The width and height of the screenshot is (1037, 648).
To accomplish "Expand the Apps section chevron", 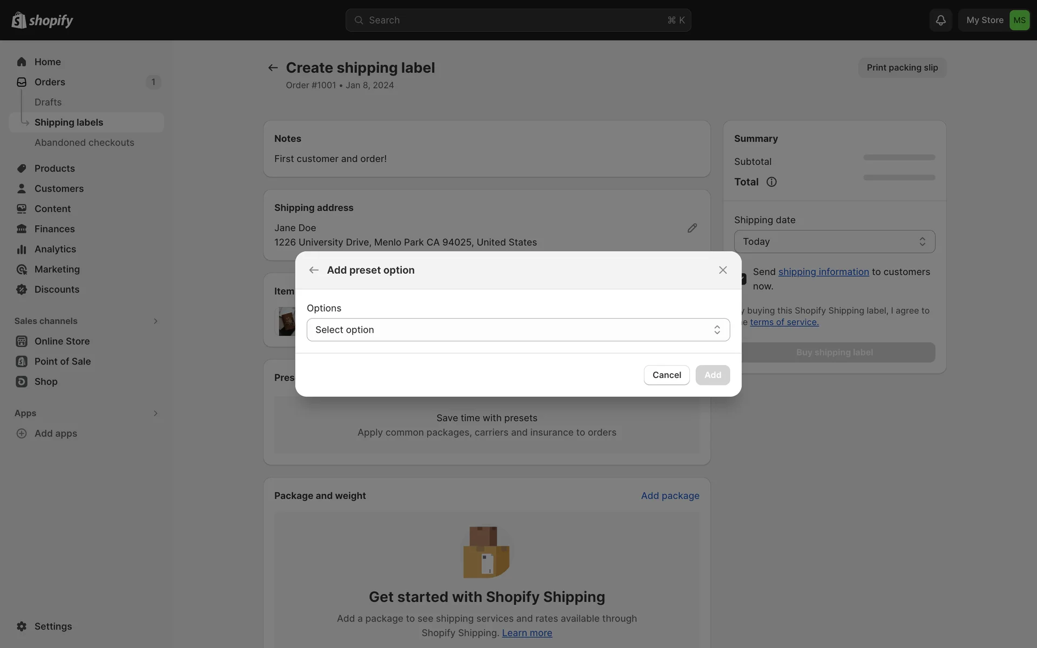I will pos(155,413).
